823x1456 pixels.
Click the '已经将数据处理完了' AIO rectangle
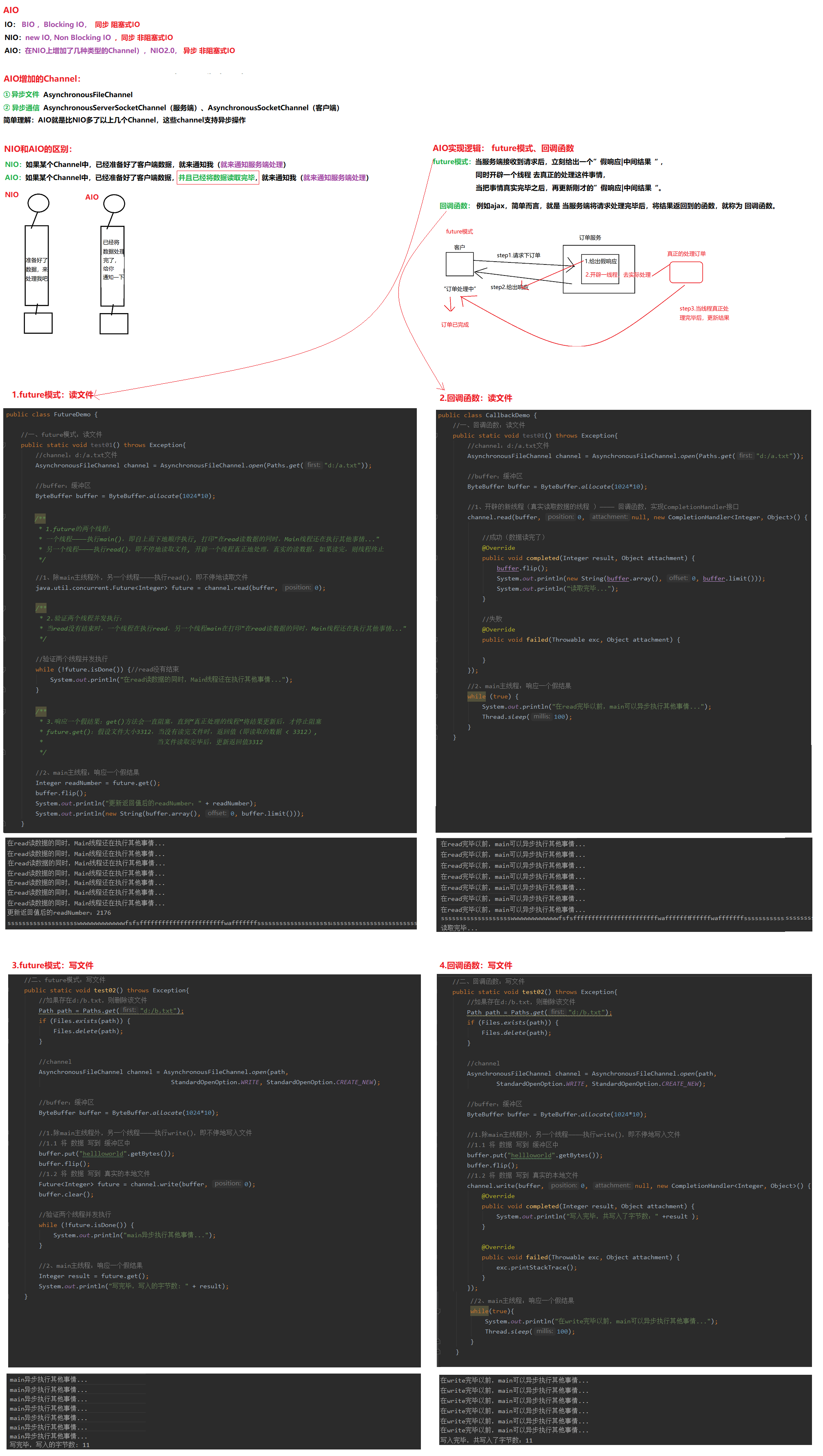point(112,266)
